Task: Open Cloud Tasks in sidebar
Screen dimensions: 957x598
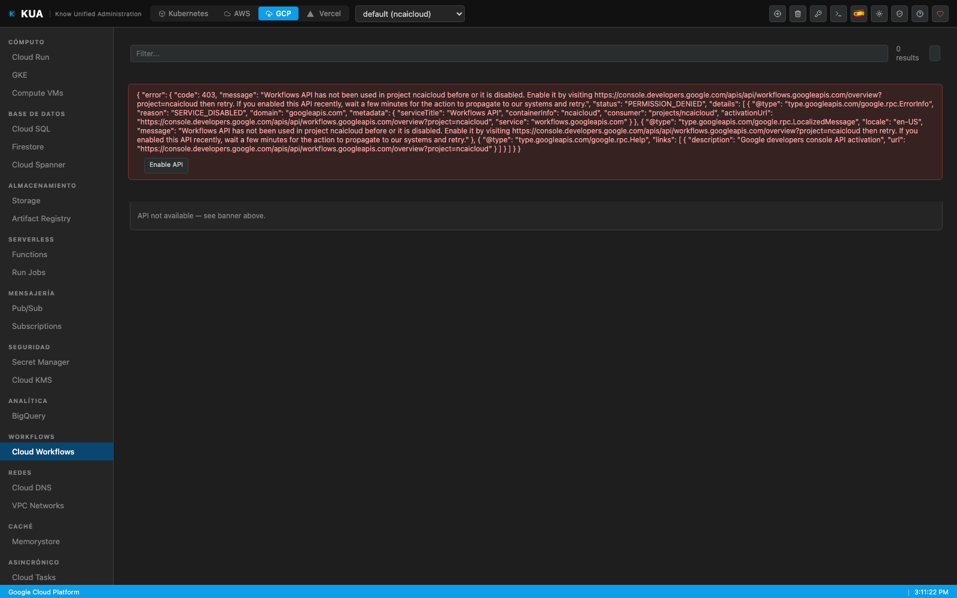Action: point(57,578)
